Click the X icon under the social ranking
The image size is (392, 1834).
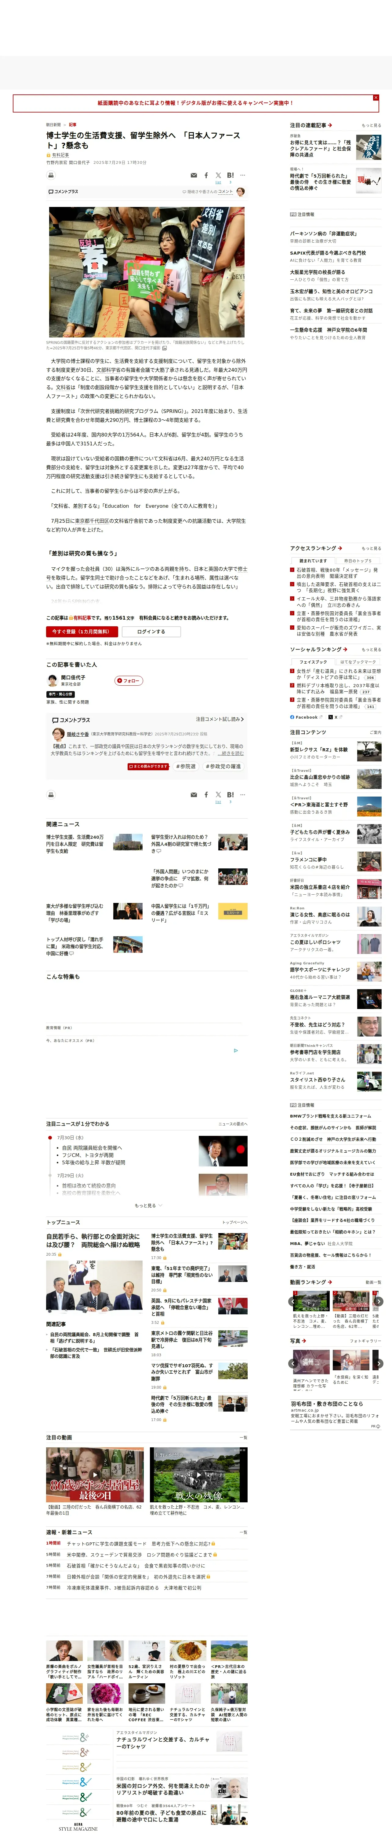tap(331, 717)
